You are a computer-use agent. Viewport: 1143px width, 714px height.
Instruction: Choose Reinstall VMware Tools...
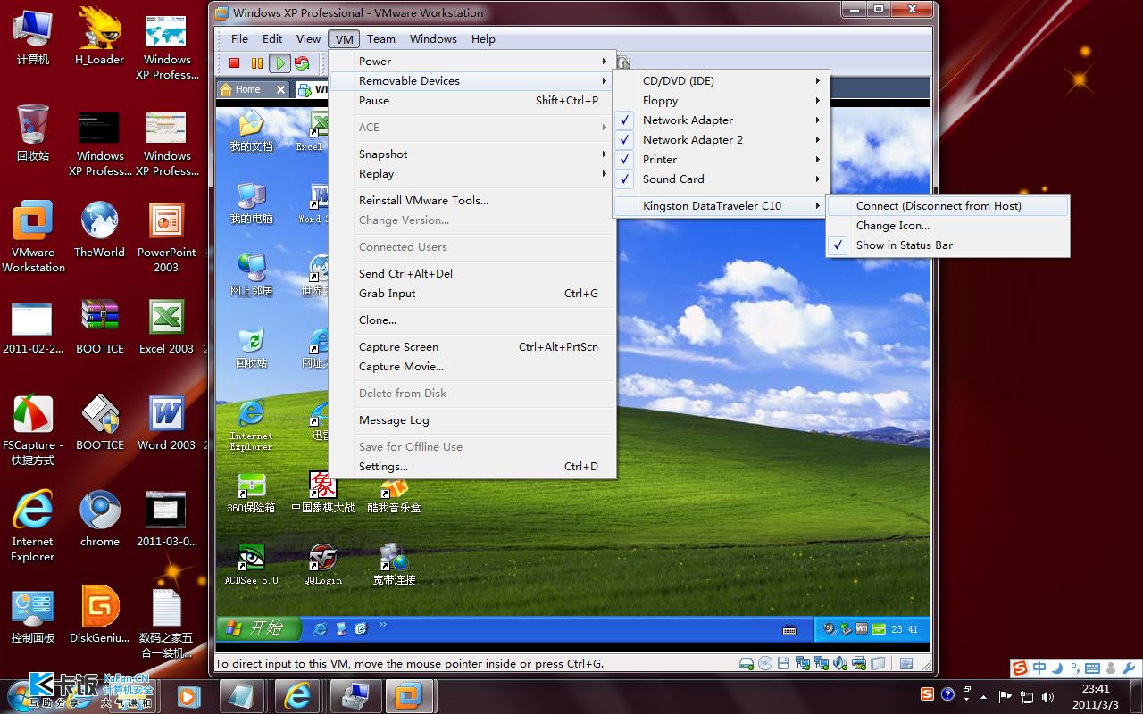471,200
